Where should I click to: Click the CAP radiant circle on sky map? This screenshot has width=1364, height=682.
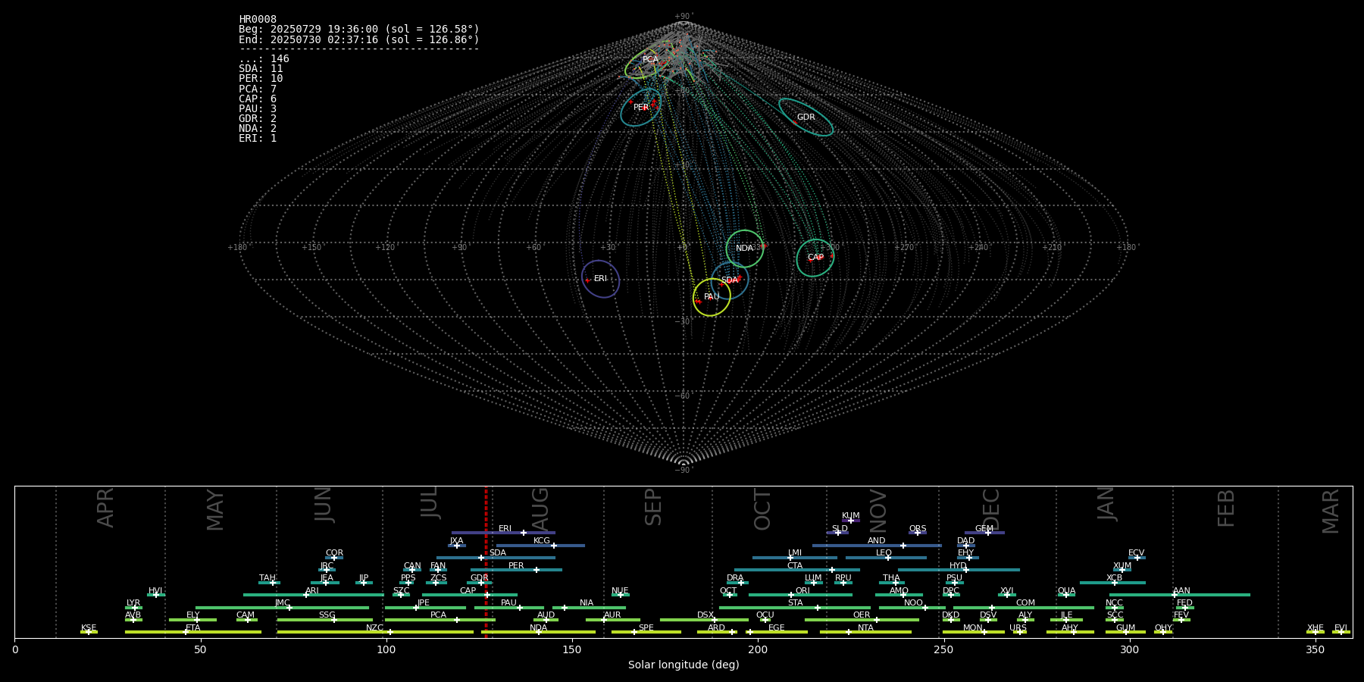pyautogui.click(x=815, y=258)
